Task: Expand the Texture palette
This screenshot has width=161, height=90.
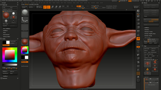Action: [x=5, y=78]
